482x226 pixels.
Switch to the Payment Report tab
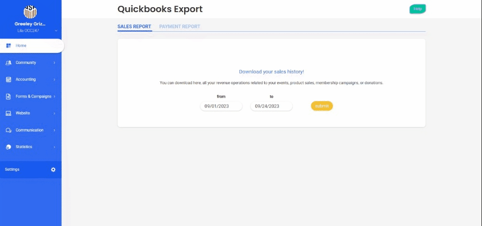[x=179, y=26]
